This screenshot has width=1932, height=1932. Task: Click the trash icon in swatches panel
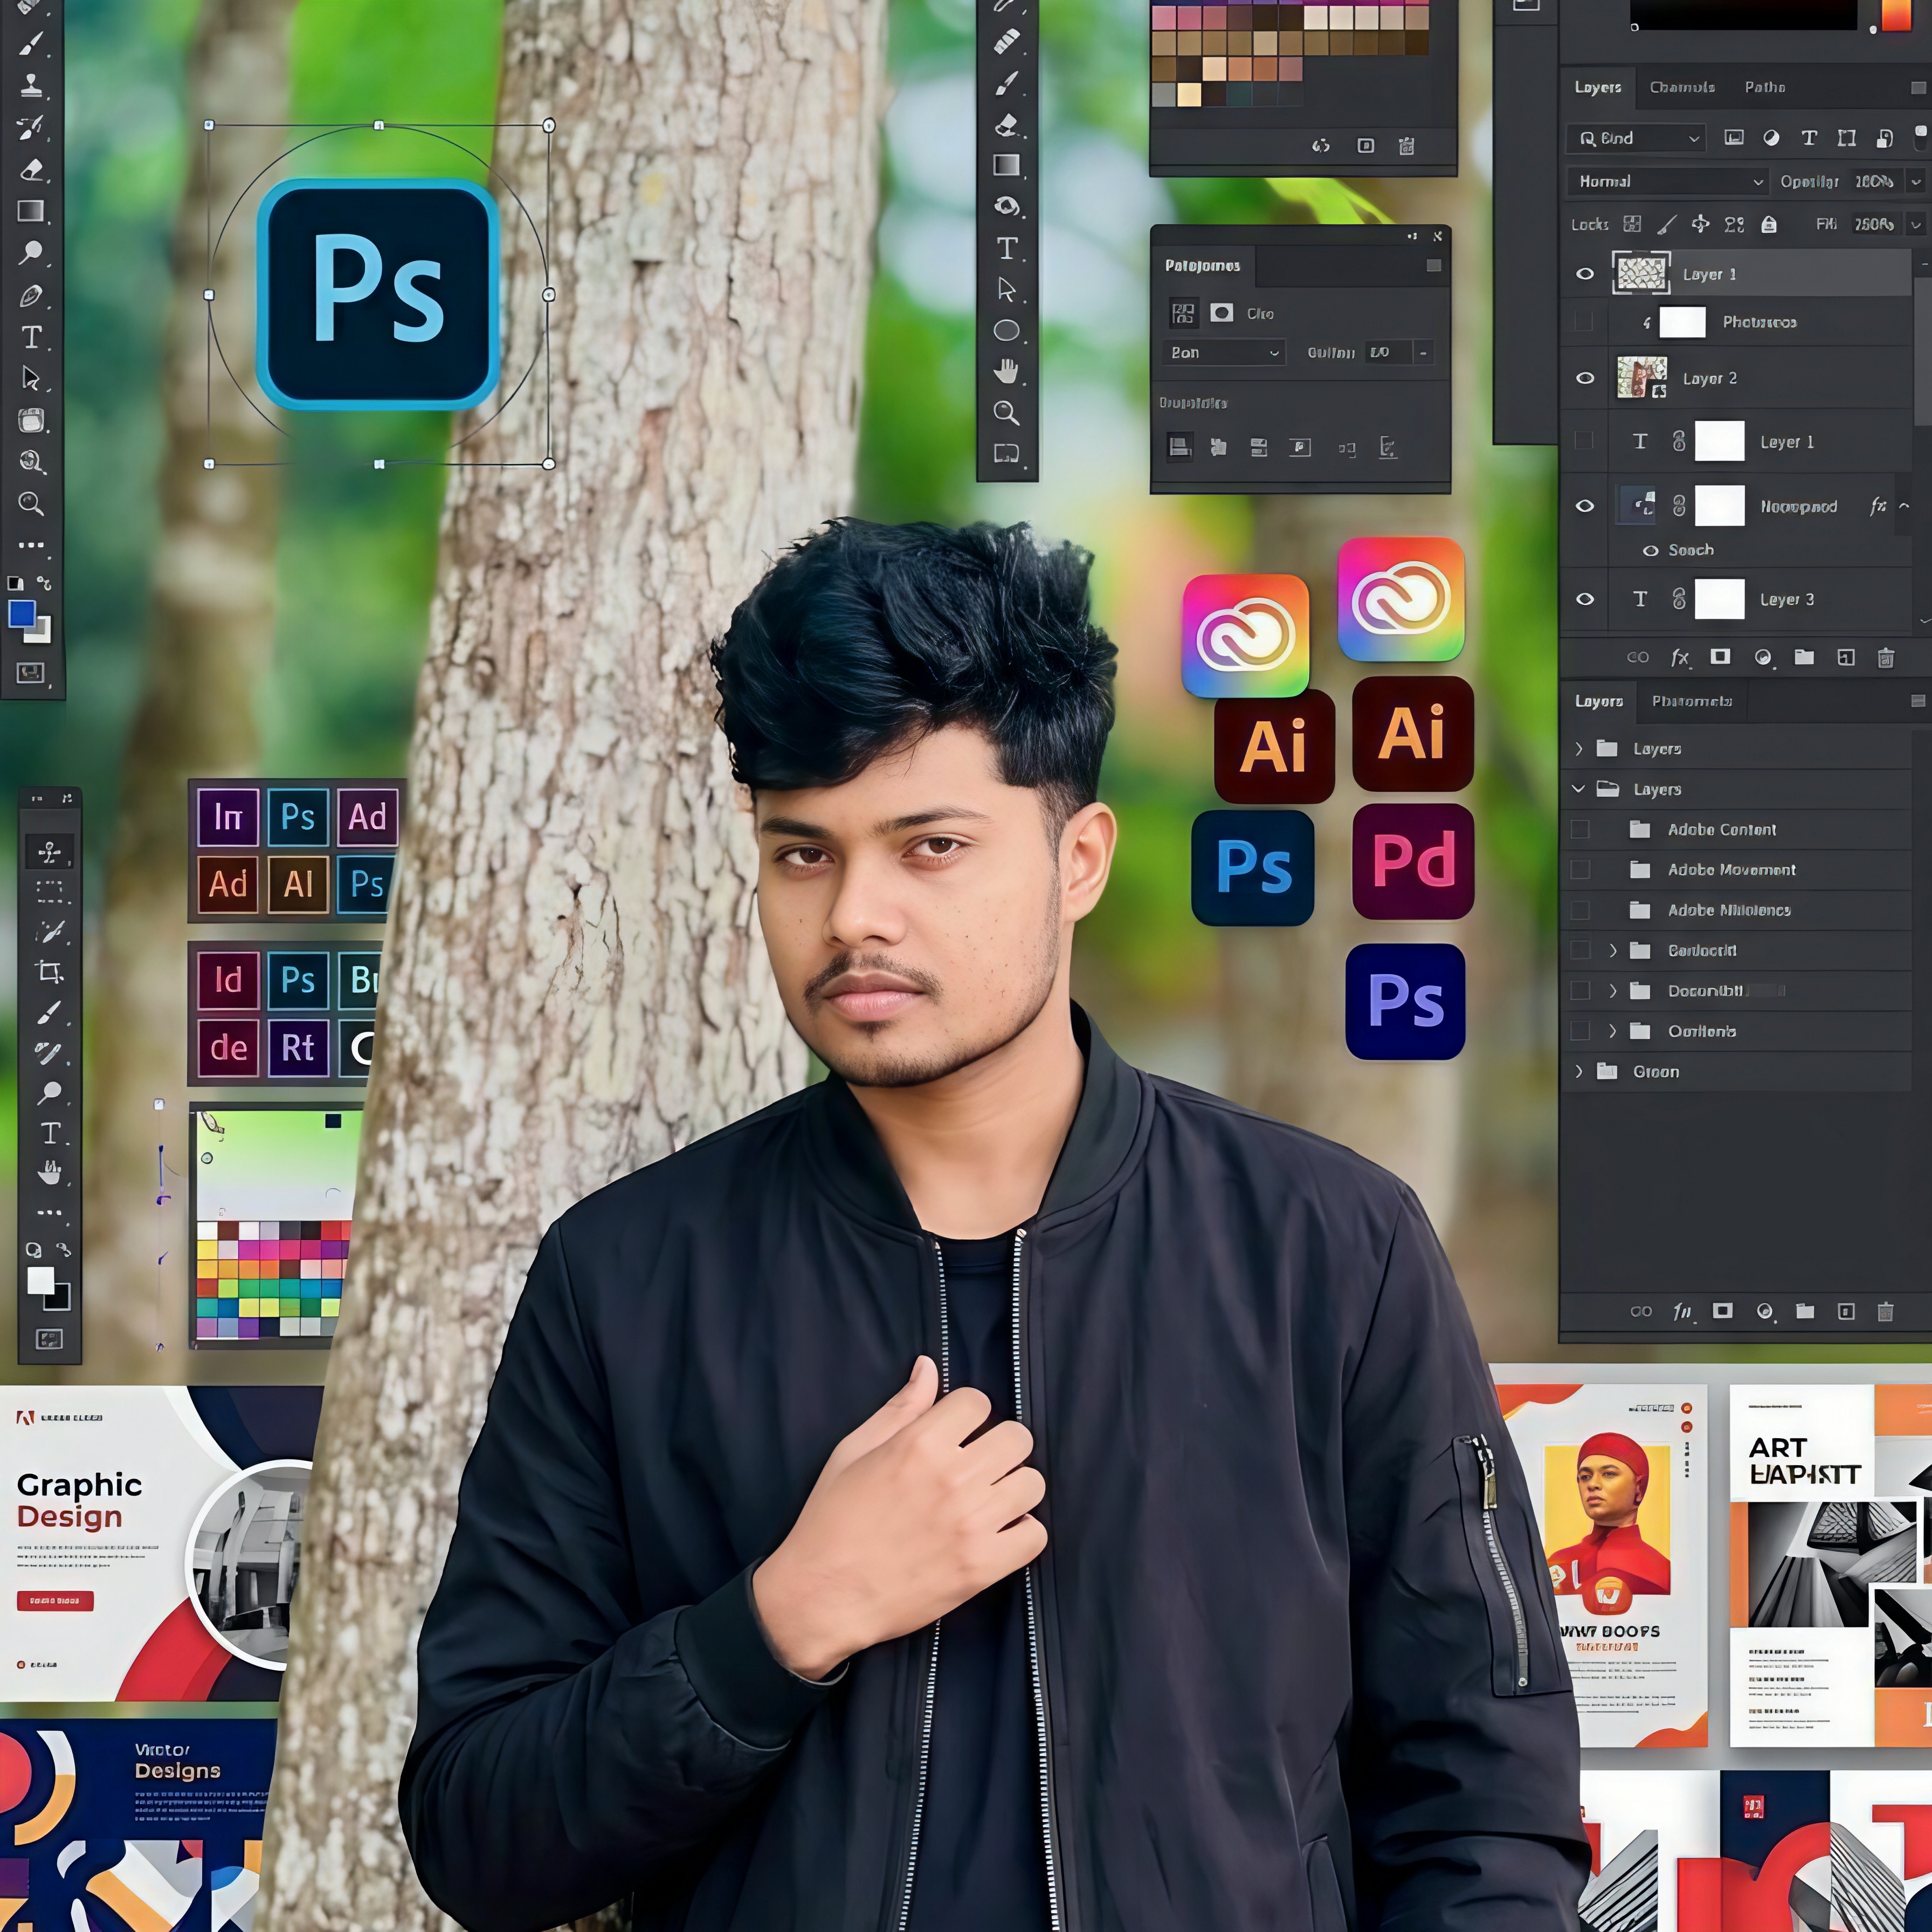tap(1406, 146)
